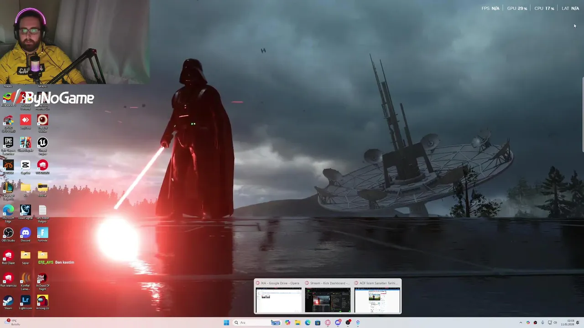Launch the VALORANT desktop shortcut
Viewport: 584px width, 328px height.
click(42, 167)
